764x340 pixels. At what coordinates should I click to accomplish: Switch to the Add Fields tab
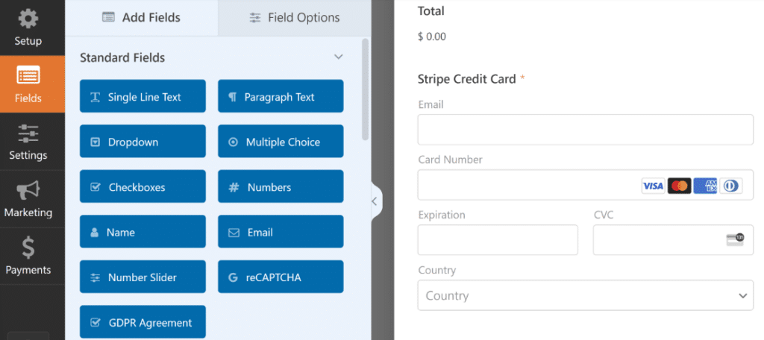click(141, 17)
